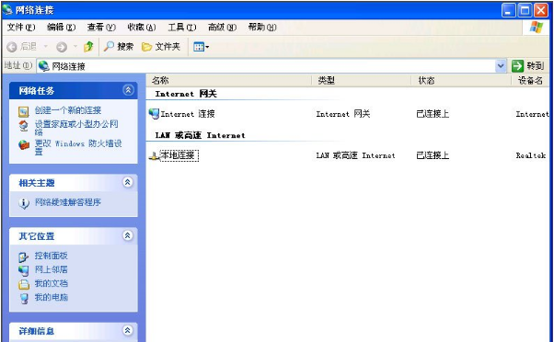The width and height of the screenshot is (554, 342).
Task: Click the Back arrow toolbar icon
Action: [x=12, y=47]
